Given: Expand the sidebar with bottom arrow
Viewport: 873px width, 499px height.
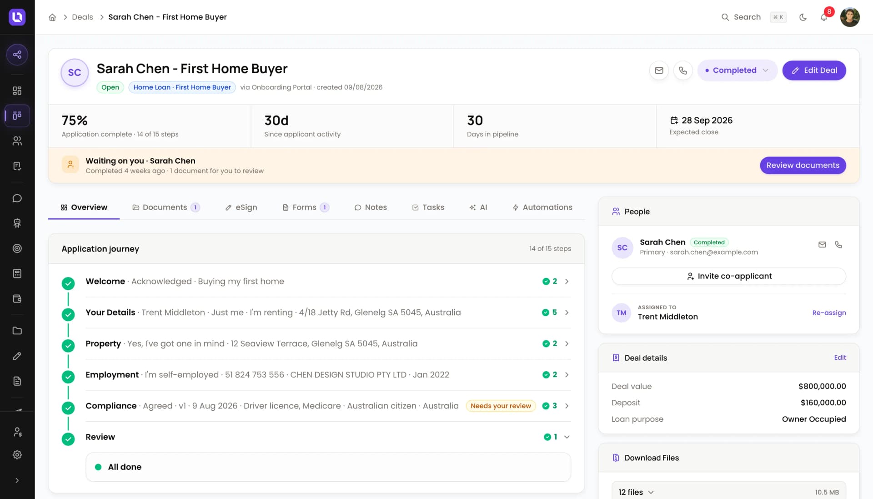Looking at the screenshot, I should [17, 480].
